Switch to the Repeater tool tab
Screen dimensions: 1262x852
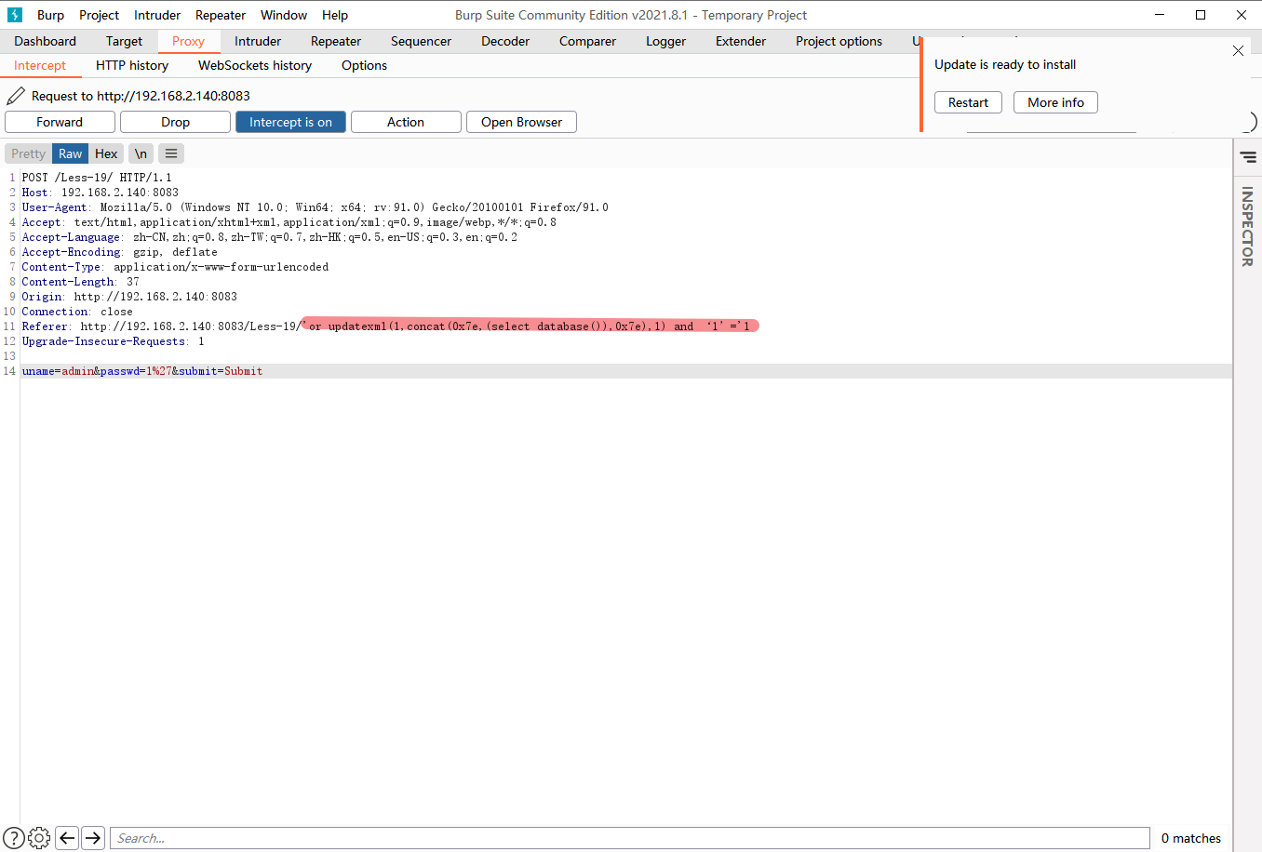point(336,41)
